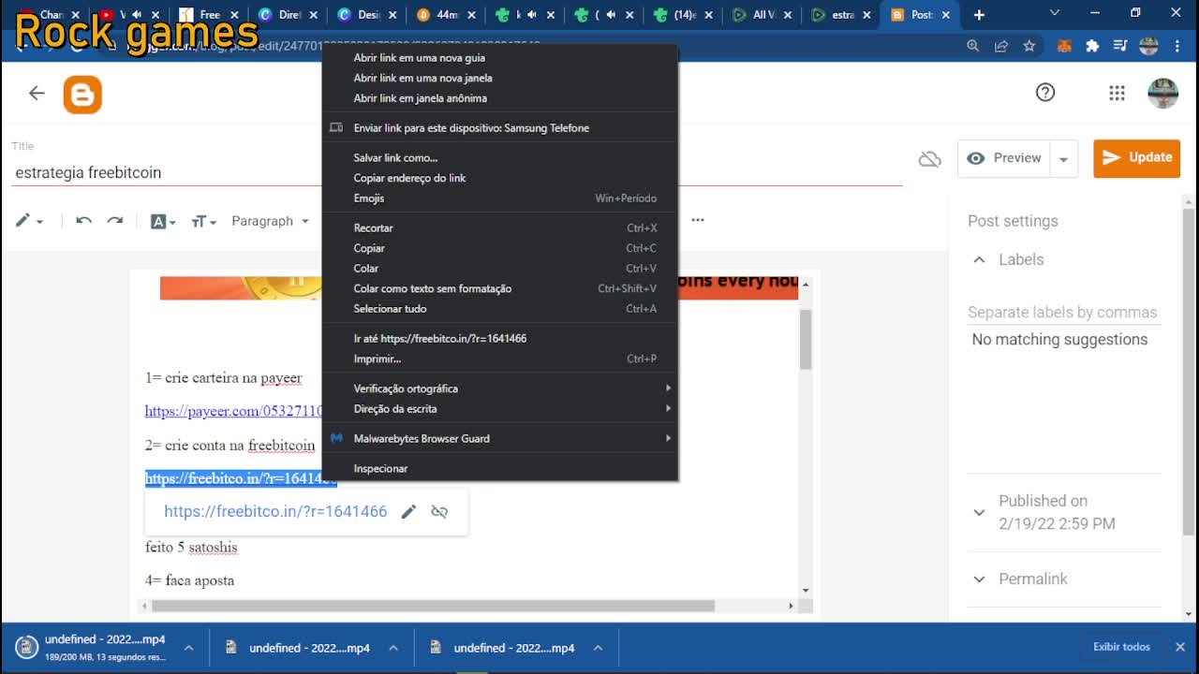Open the Chrome extensions puzzle icon
The height and width of the screenshot is (674, 1199).
coord(1092,46)
